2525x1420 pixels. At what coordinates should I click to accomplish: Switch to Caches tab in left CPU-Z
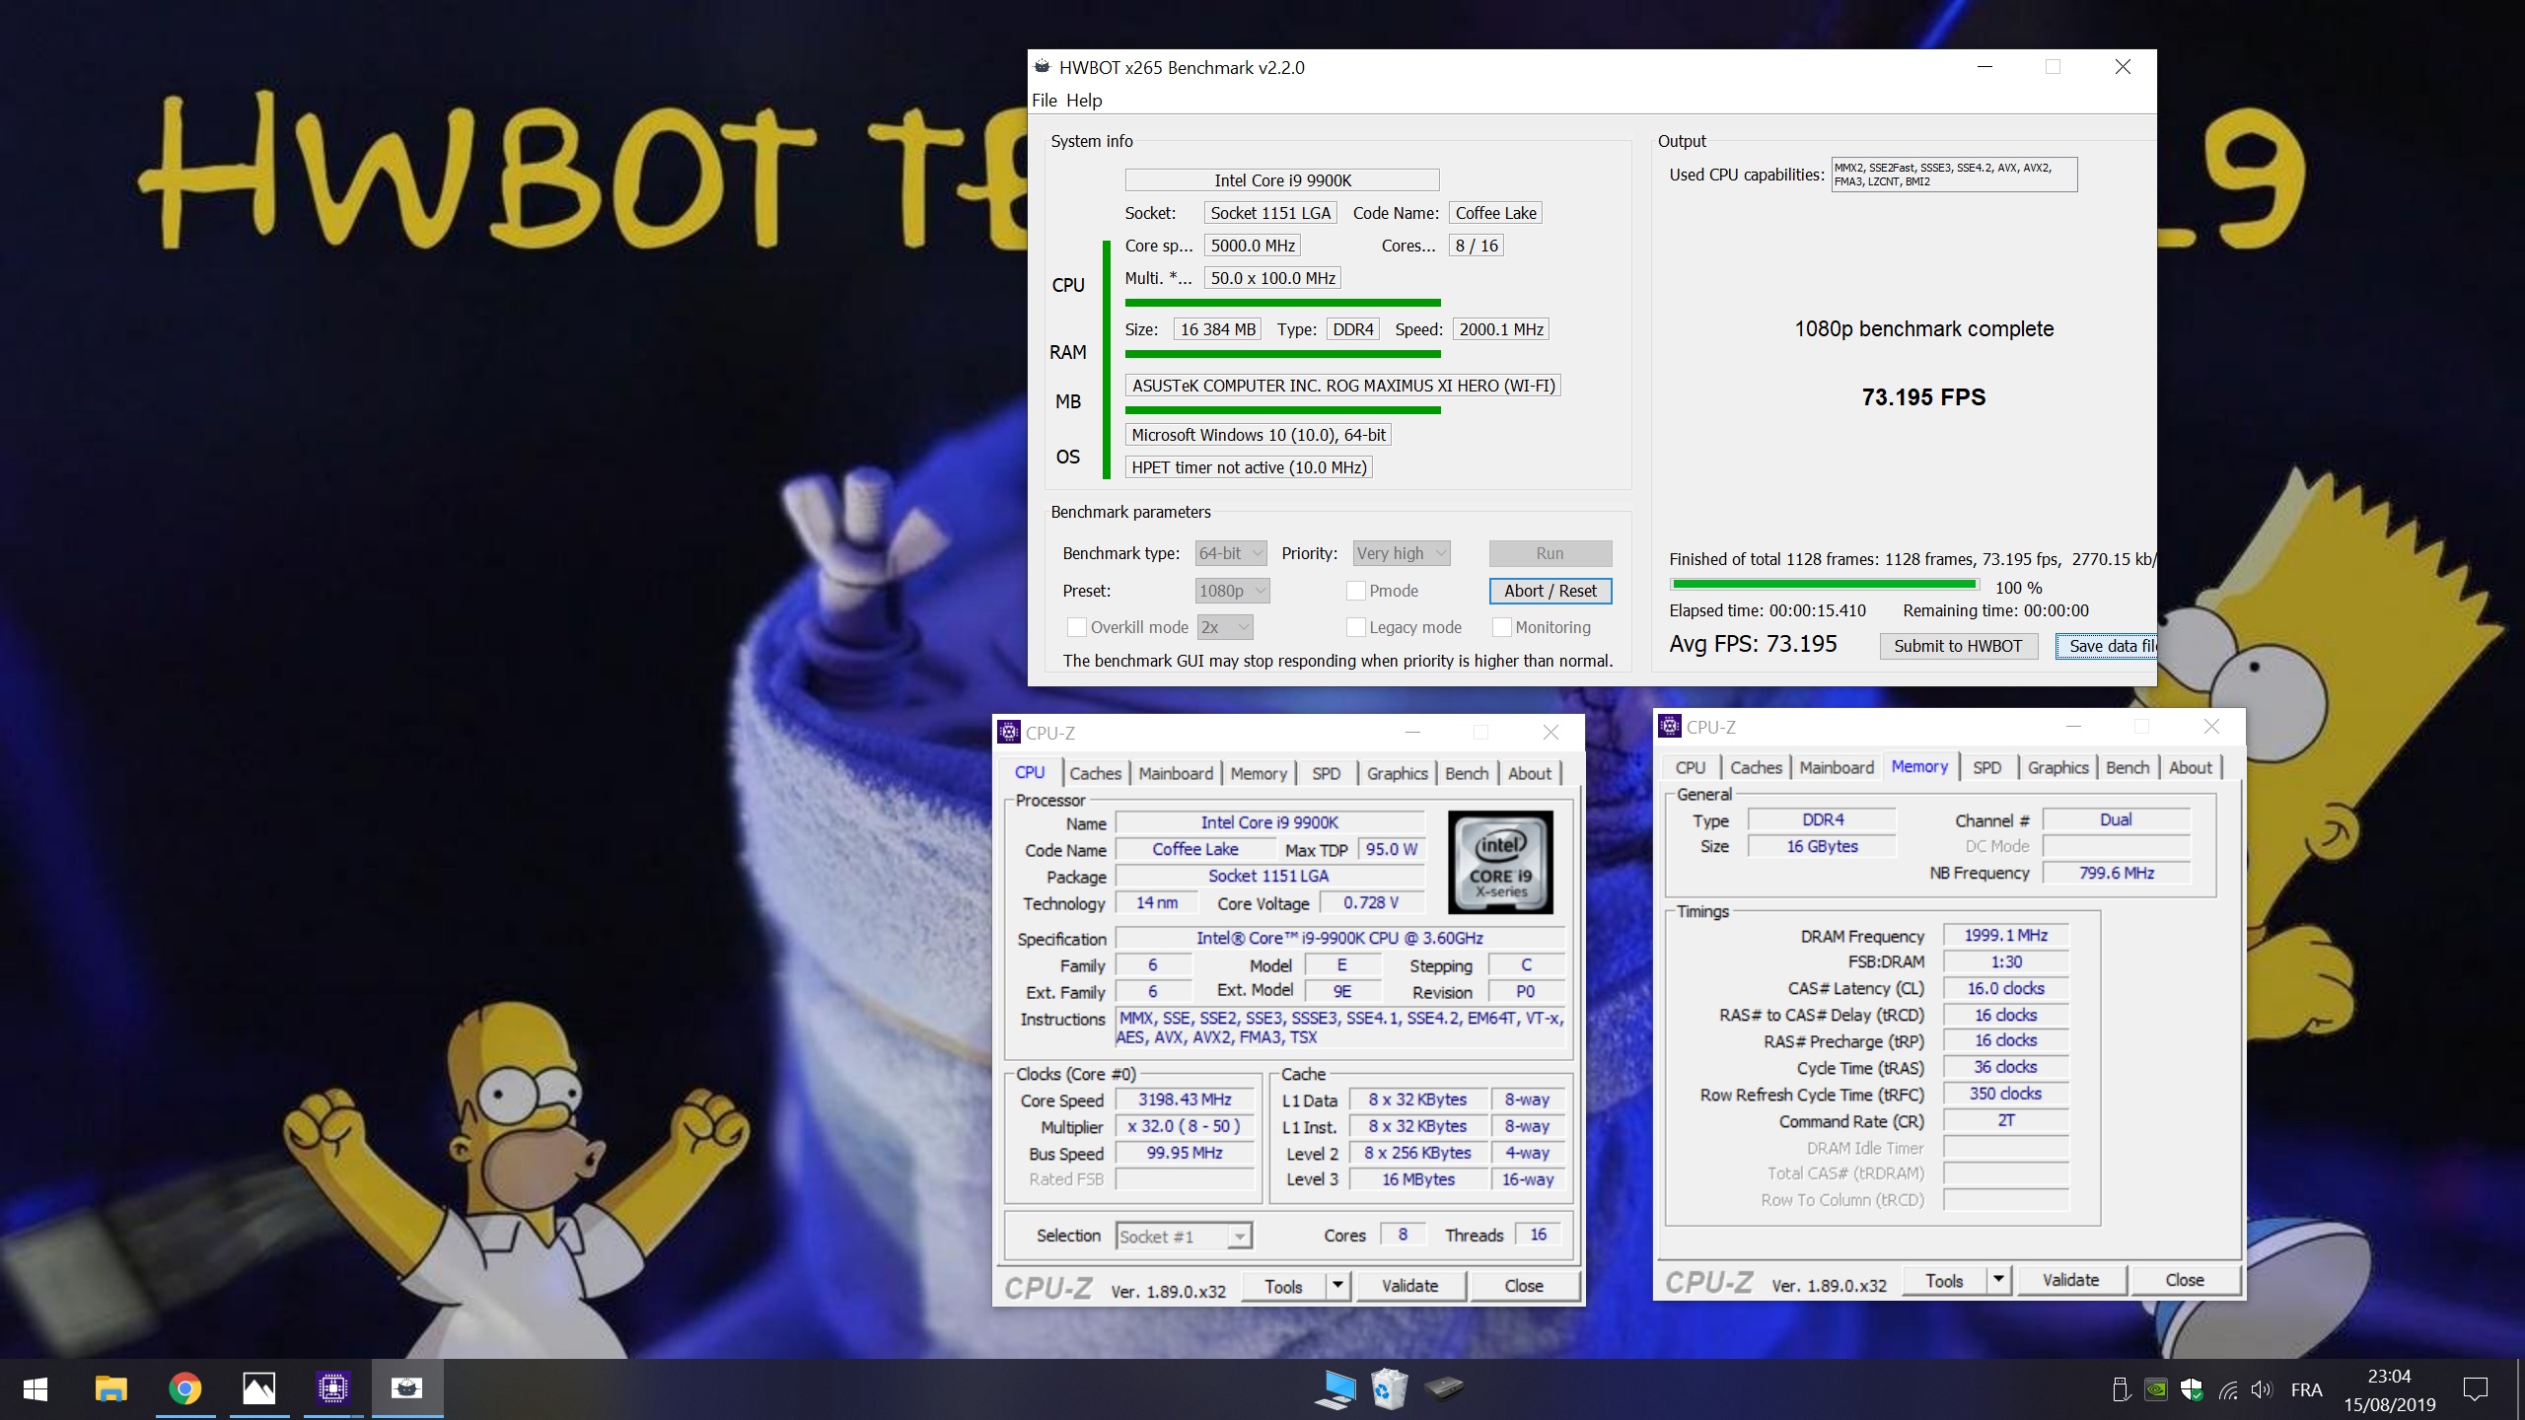1095,773
